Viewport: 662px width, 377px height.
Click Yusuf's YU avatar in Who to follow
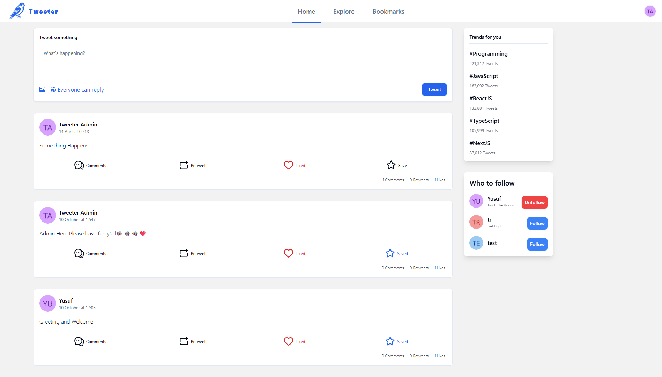[476, 201]
